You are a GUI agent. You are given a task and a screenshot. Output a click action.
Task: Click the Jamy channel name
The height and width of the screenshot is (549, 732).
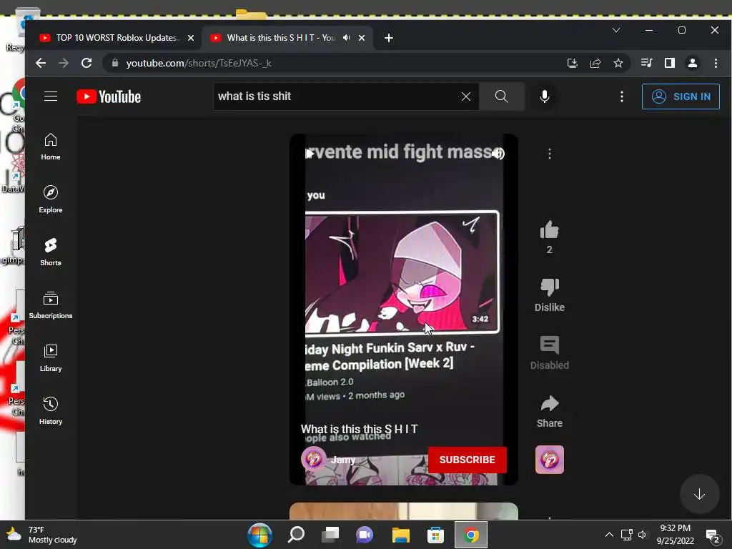point(342,460)
